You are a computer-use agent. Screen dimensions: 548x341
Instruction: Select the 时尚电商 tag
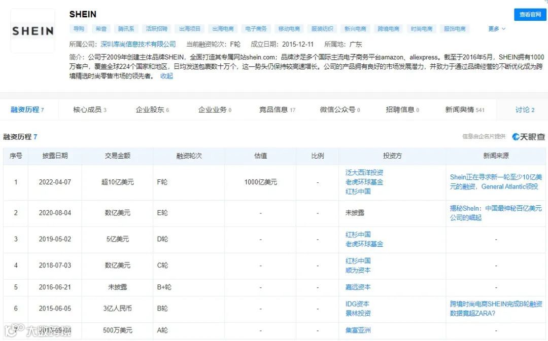point(422,28)
